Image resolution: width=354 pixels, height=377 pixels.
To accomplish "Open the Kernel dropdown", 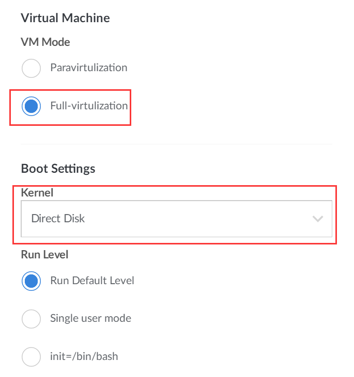I will [x=176, y=219].
